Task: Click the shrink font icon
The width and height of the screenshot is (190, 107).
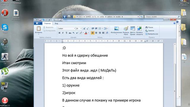Action: click(88, 29)
